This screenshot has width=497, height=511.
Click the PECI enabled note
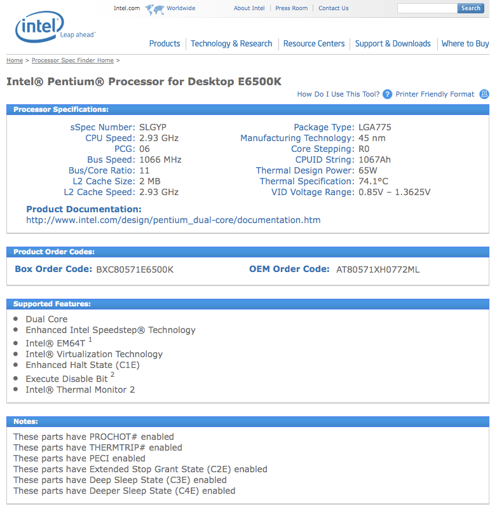point(79,458)
